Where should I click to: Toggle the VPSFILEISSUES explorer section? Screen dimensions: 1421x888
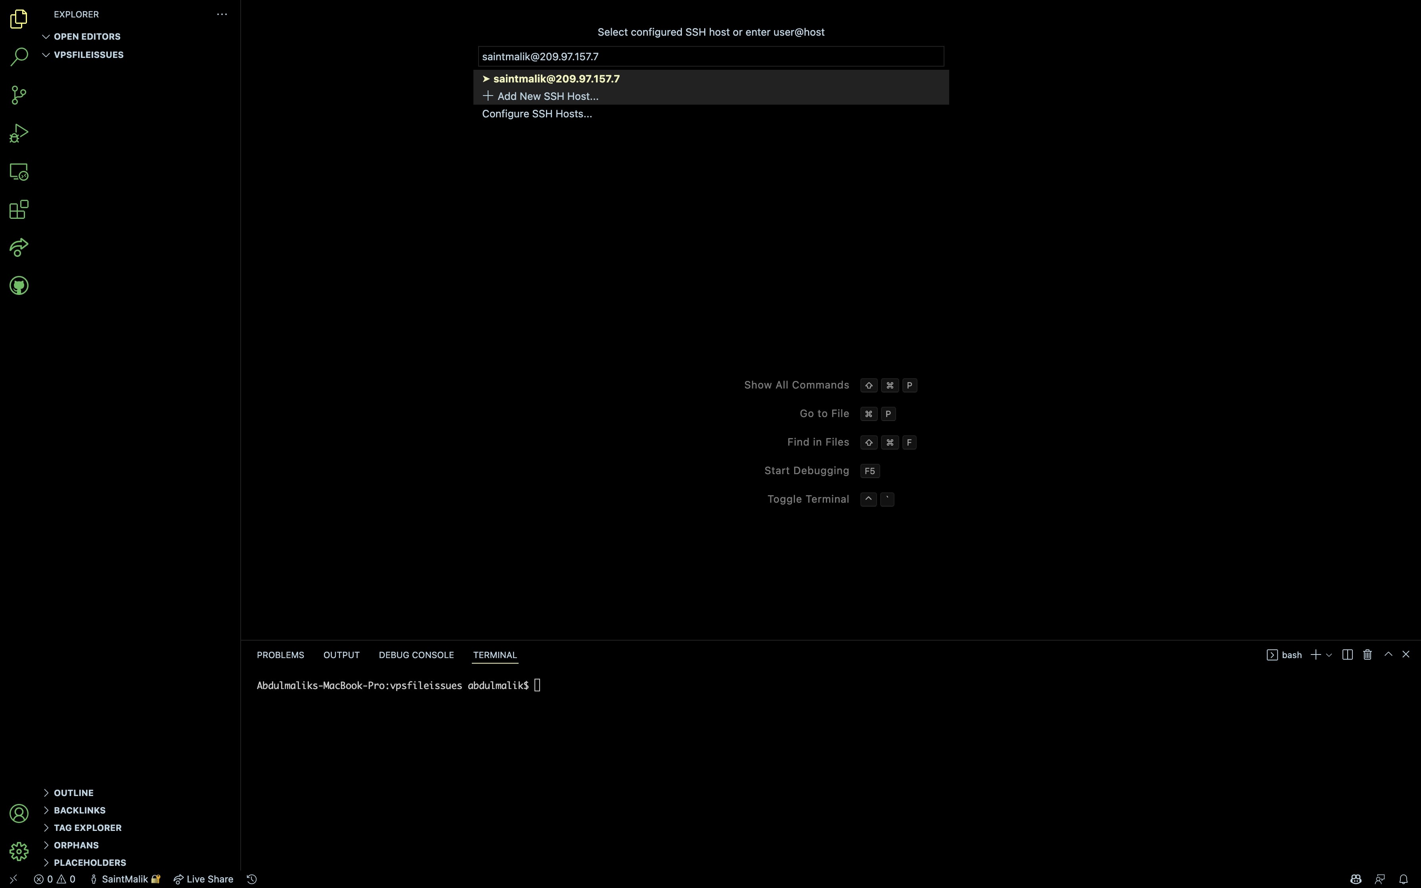coord(88,54)
